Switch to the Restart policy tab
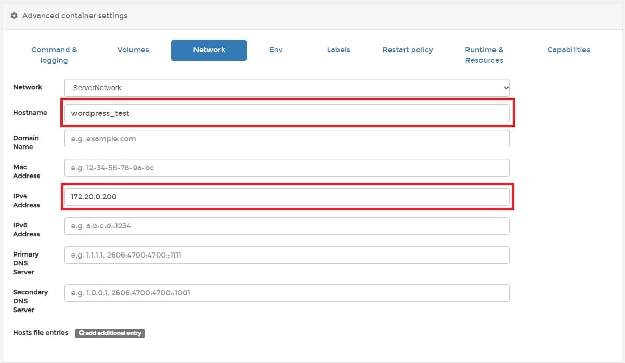Viewport: 625px width, 363px height. tap(408, 50)
